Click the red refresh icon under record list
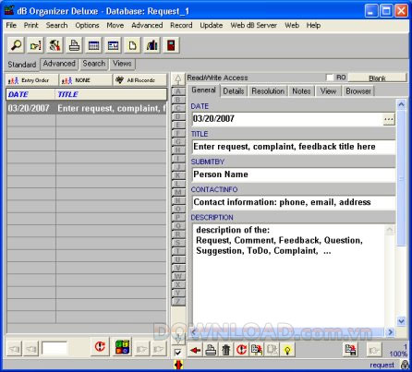Image resolution: width=412 pixels, height=372 pixels. (x=100, y=347)
